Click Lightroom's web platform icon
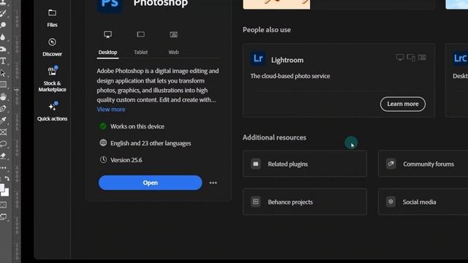This screenshot has height=263, width=468. coord(422,57)
